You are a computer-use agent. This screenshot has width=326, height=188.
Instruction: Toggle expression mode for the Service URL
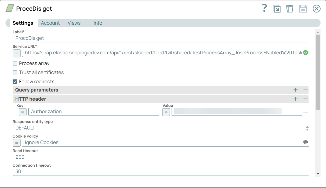click(16, 53)
